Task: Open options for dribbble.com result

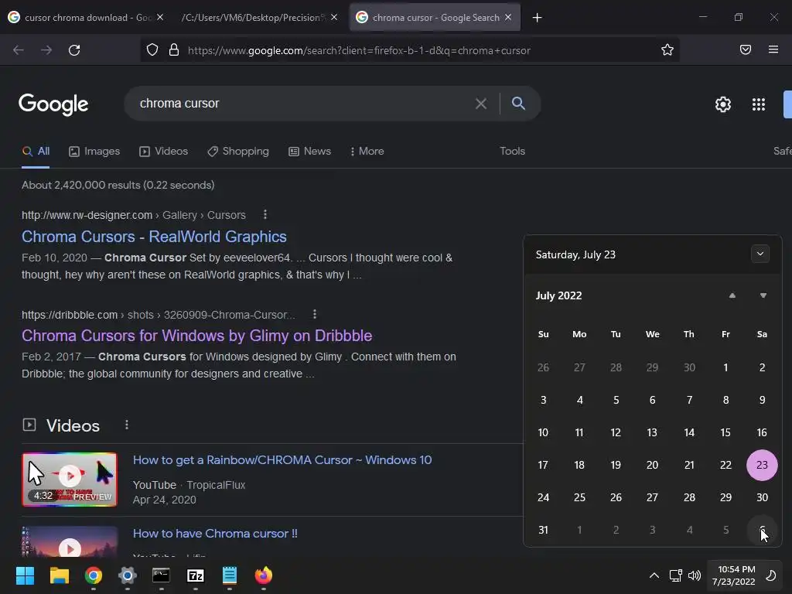Action: 315,314
